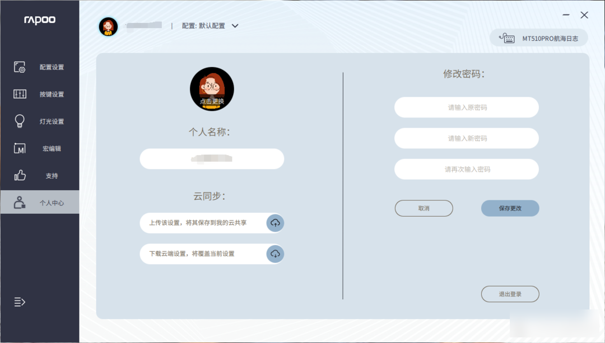Screen dimensions: 605x343
Task: Open 配置设置 in sidebar
Action: [x=40, y=67]
